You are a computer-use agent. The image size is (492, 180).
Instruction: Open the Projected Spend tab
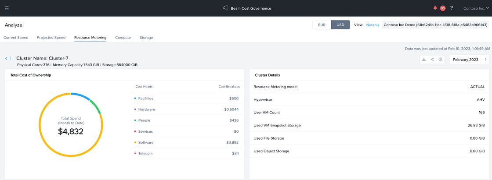click(51, 38)
